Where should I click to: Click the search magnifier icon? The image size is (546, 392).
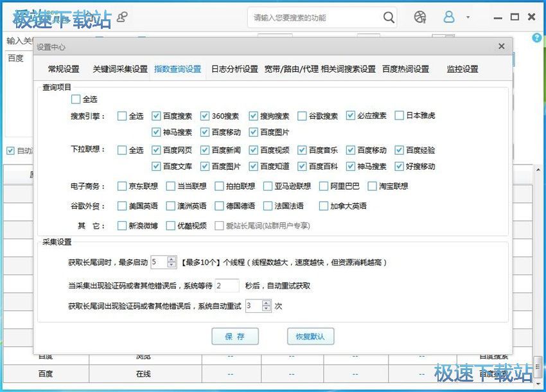point(389,17)
